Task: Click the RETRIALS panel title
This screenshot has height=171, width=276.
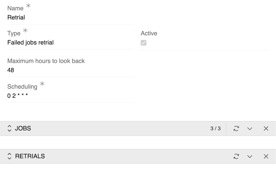Action: 30,156
